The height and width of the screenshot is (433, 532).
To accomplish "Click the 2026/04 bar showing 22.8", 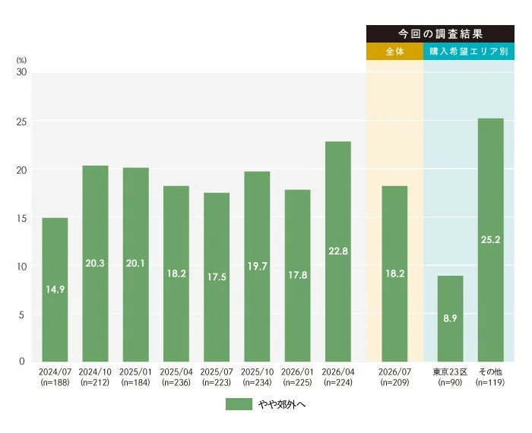I will tap(338, 251).
